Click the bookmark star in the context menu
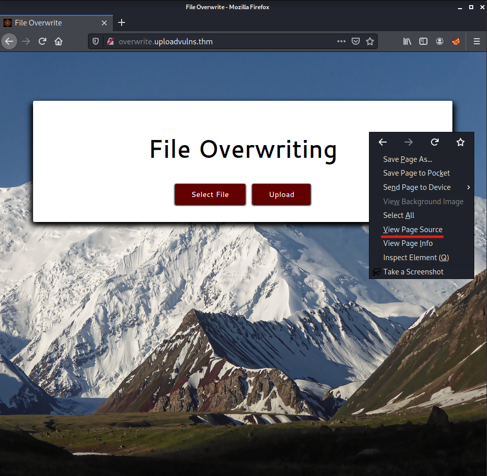 pyautogui.click(x=461, y=143)
